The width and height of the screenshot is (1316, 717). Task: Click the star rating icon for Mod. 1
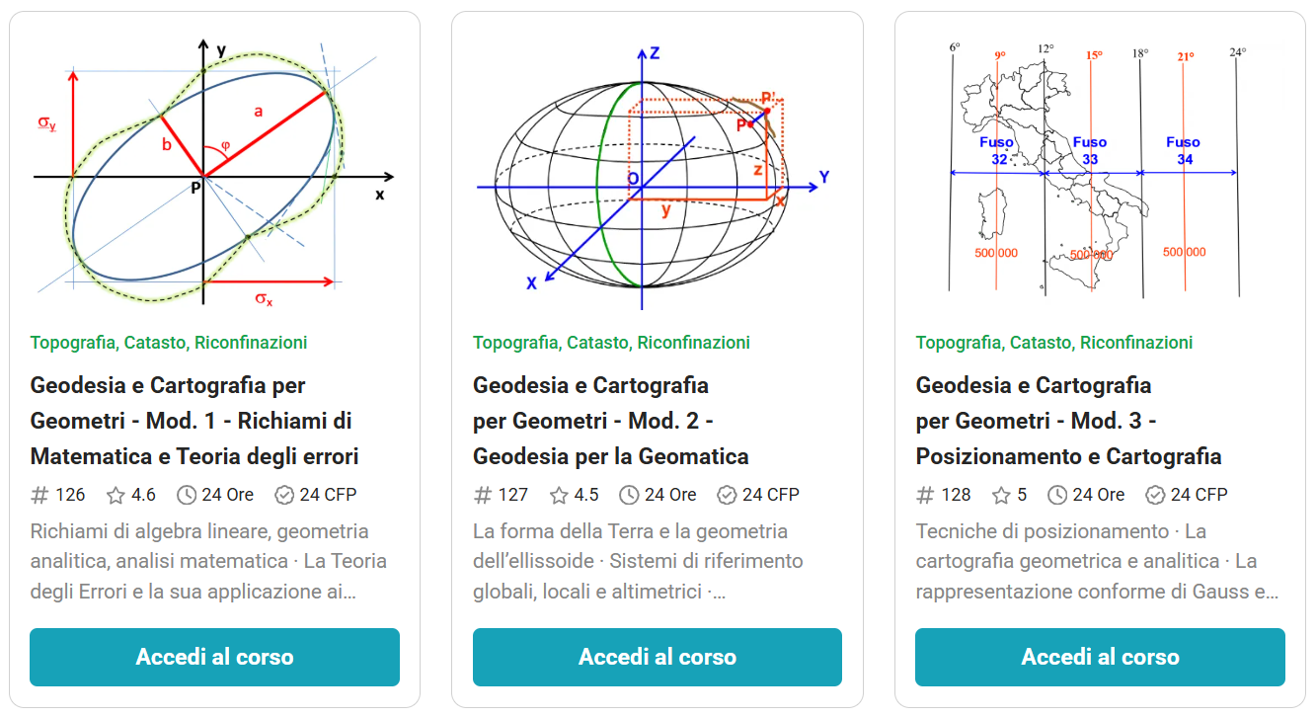[116, 495]
